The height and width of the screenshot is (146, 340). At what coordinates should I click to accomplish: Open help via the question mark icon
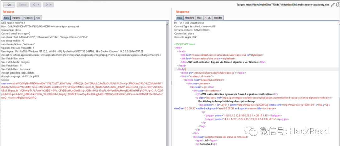pos(338,5)
